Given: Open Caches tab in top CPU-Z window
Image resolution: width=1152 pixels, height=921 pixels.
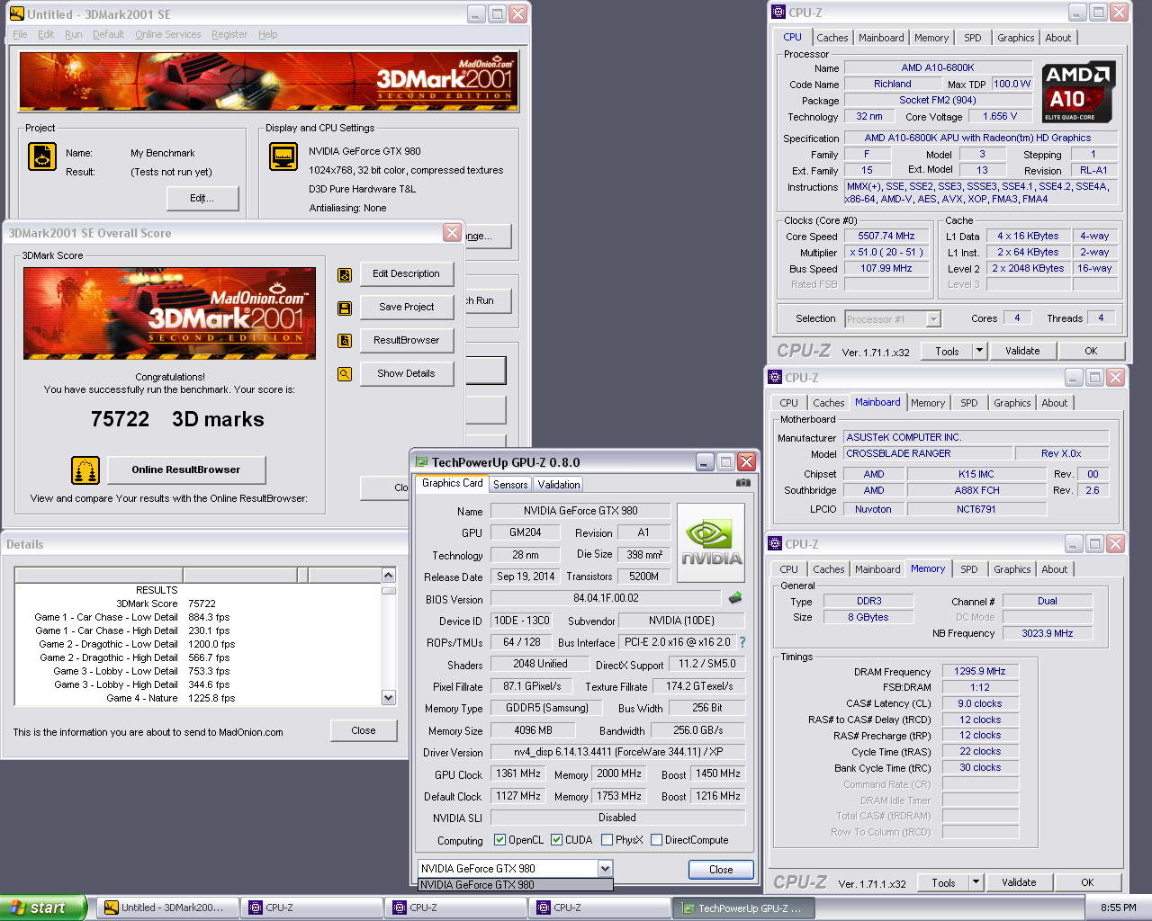Looking at the screenshot, I should coord(832,38).
